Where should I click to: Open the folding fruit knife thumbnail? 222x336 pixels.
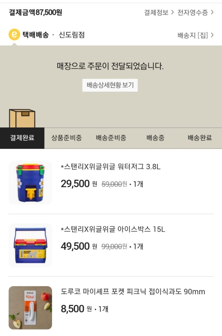30,308
